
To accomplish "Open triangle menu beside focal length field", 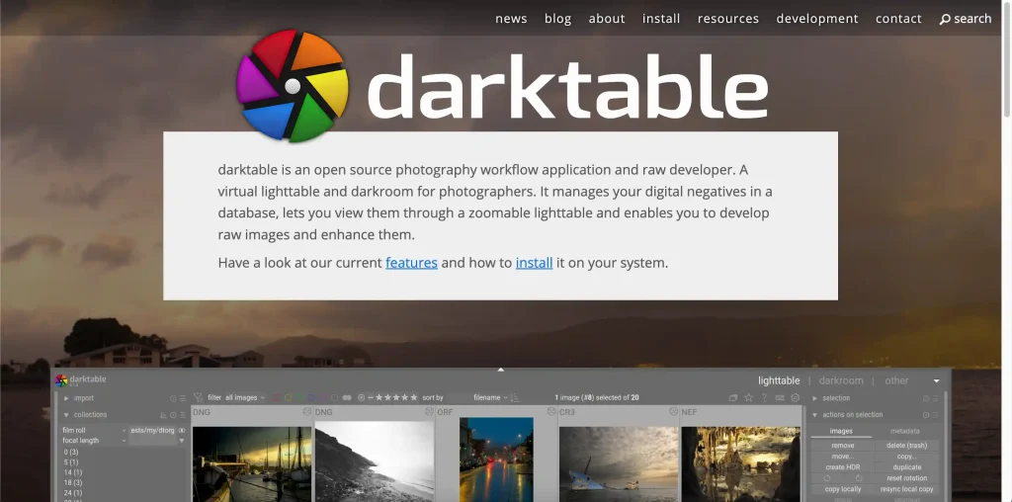I will (x=182, y=441).
